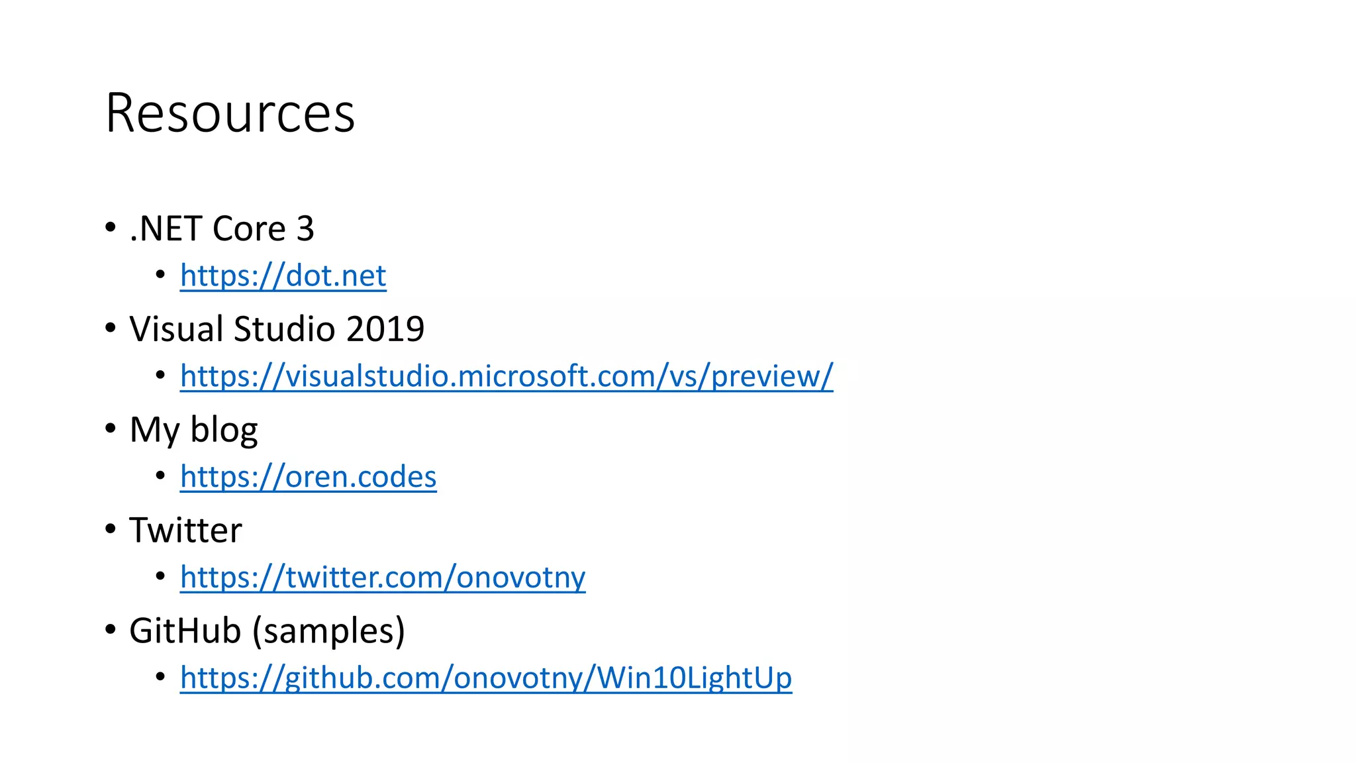Click the bullet point before .NET Core 3
Viewport: 1356px width, 763px height.
click(x=111, y=228)
